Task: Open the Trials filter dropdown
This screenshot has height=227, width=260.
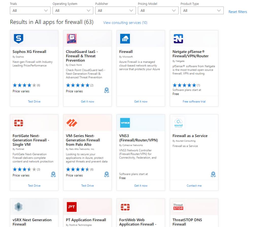Action: [x=30, y=10]
